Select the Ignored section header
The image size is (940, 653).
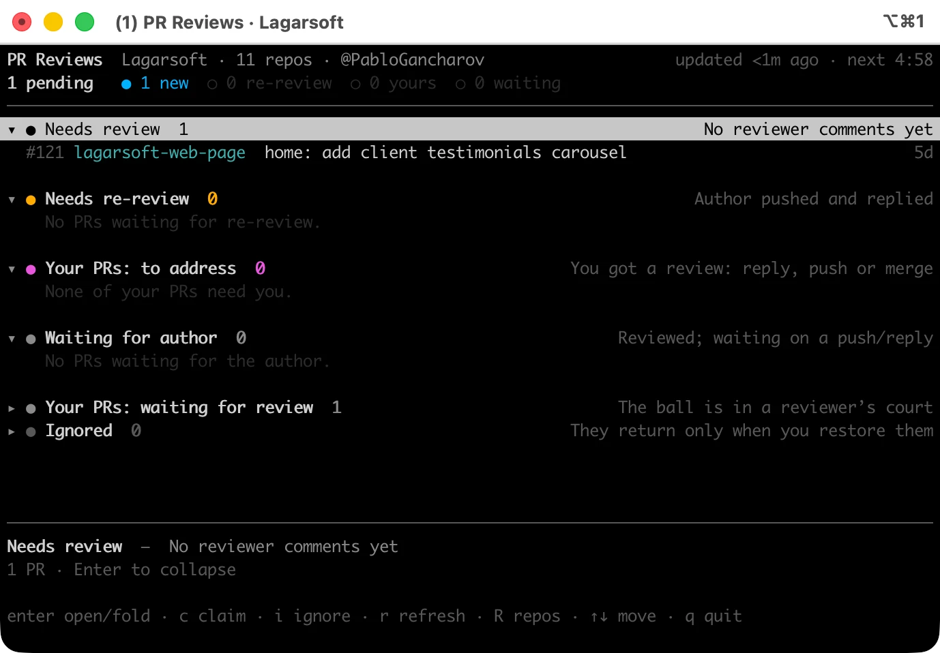[470, 431]
